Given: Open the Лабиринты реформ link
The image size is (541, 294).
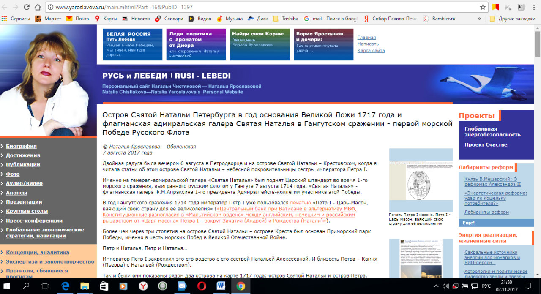Looking at the screenshot, I should (x=486, y=212).
